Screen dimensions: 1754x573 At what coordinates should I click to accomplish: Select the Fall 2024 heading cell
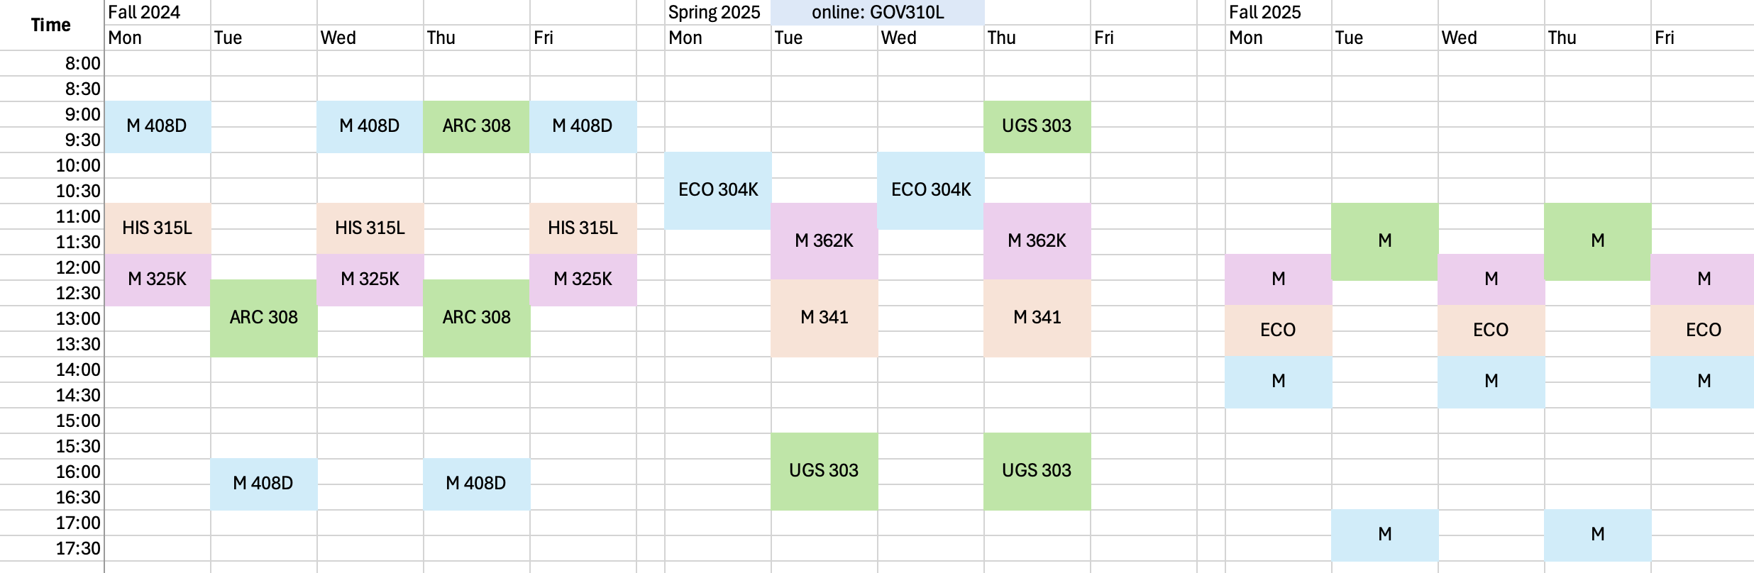tap(144, 12)
